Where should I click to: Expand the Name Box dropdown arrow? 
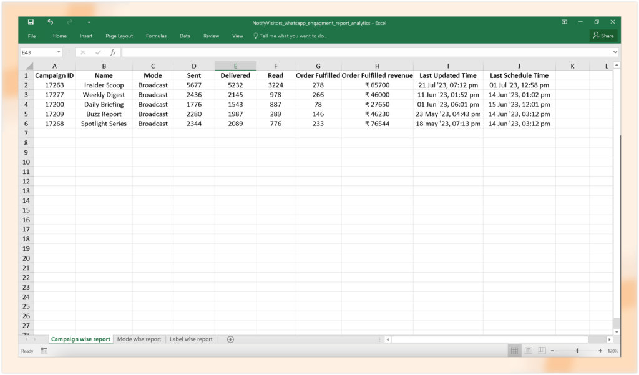[x=59, y=52]
